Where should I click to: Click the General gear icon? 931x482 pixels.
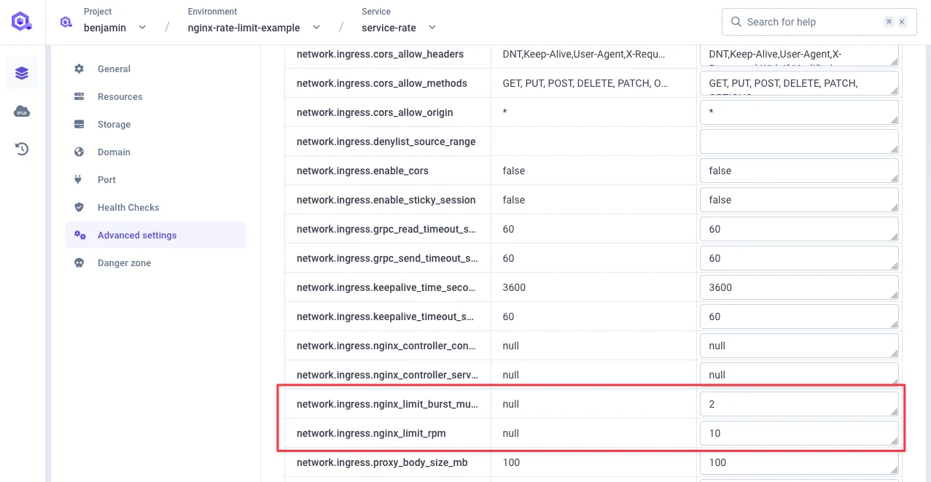click(x=79, y=69)
